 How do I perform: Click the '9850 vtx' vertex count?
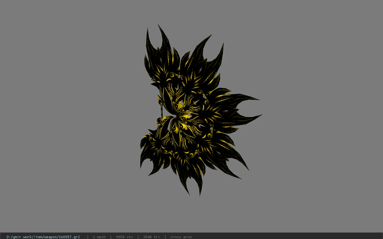(x=124, y=237)
